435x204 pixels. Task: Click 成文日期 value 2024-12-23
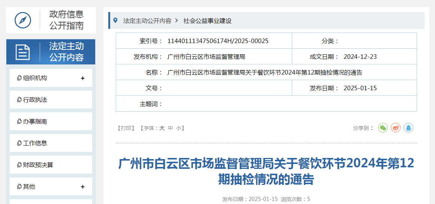pyautogui.click(x=360, y=57)
